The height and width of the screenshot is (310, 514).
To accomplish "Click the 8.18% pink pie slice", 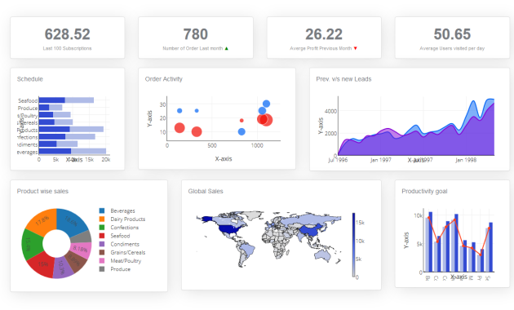I will pyautogui.click(x=81, y=249).
